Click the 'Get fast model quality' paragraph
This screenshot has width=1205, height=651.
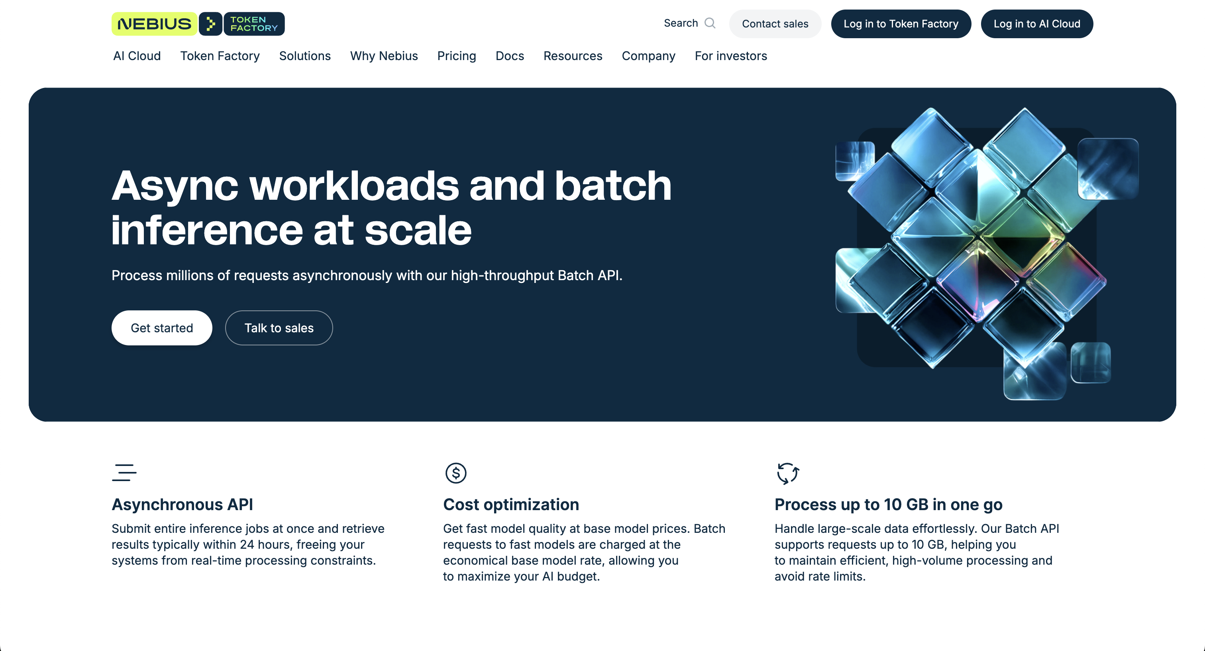pos(584,552)
